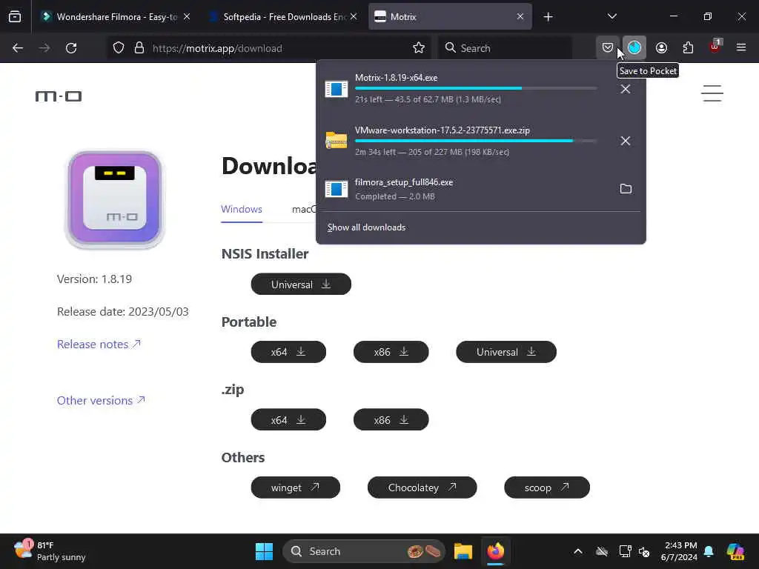Image resolution: width=759 pixels, height=569 pixels.
Task: Open the notification bell in the taskbar
Action: pyautogui.click(x=709, y=551)
